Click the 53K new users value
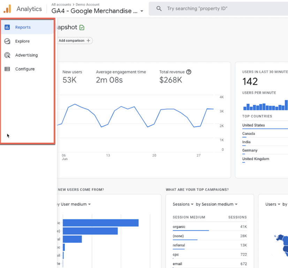This screenshot has height=268, width=288. pyautogui.click(x=69, y=80)
